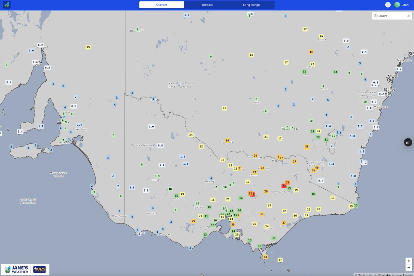This screenshot has height=276, width=414.
Task: Click the 30 station marker
Action: pos(233,225)
